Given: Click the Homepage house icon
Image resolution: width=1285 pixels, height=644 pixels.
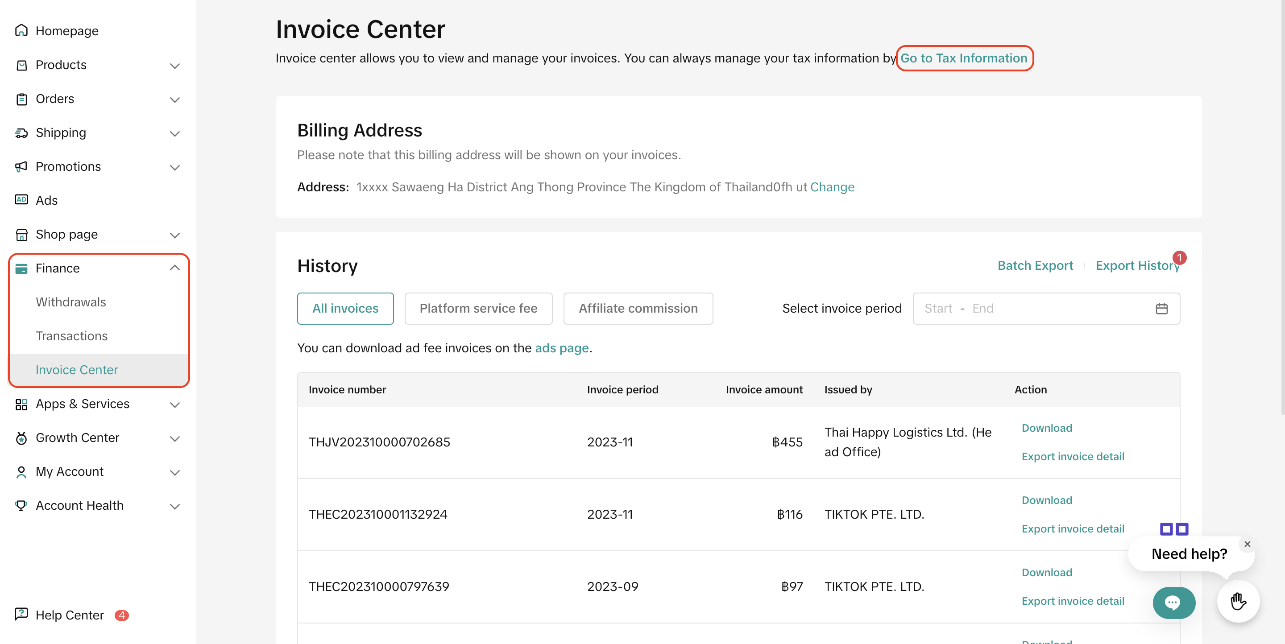Looking at the screenshot, I should [21, 31].
